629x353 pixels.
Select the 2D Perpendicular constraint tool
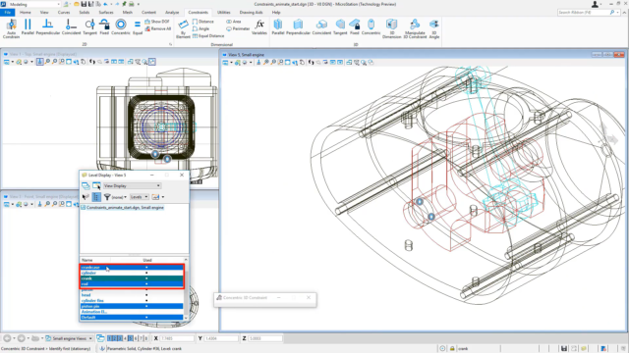pyautogui.click(x=48, y=27)
